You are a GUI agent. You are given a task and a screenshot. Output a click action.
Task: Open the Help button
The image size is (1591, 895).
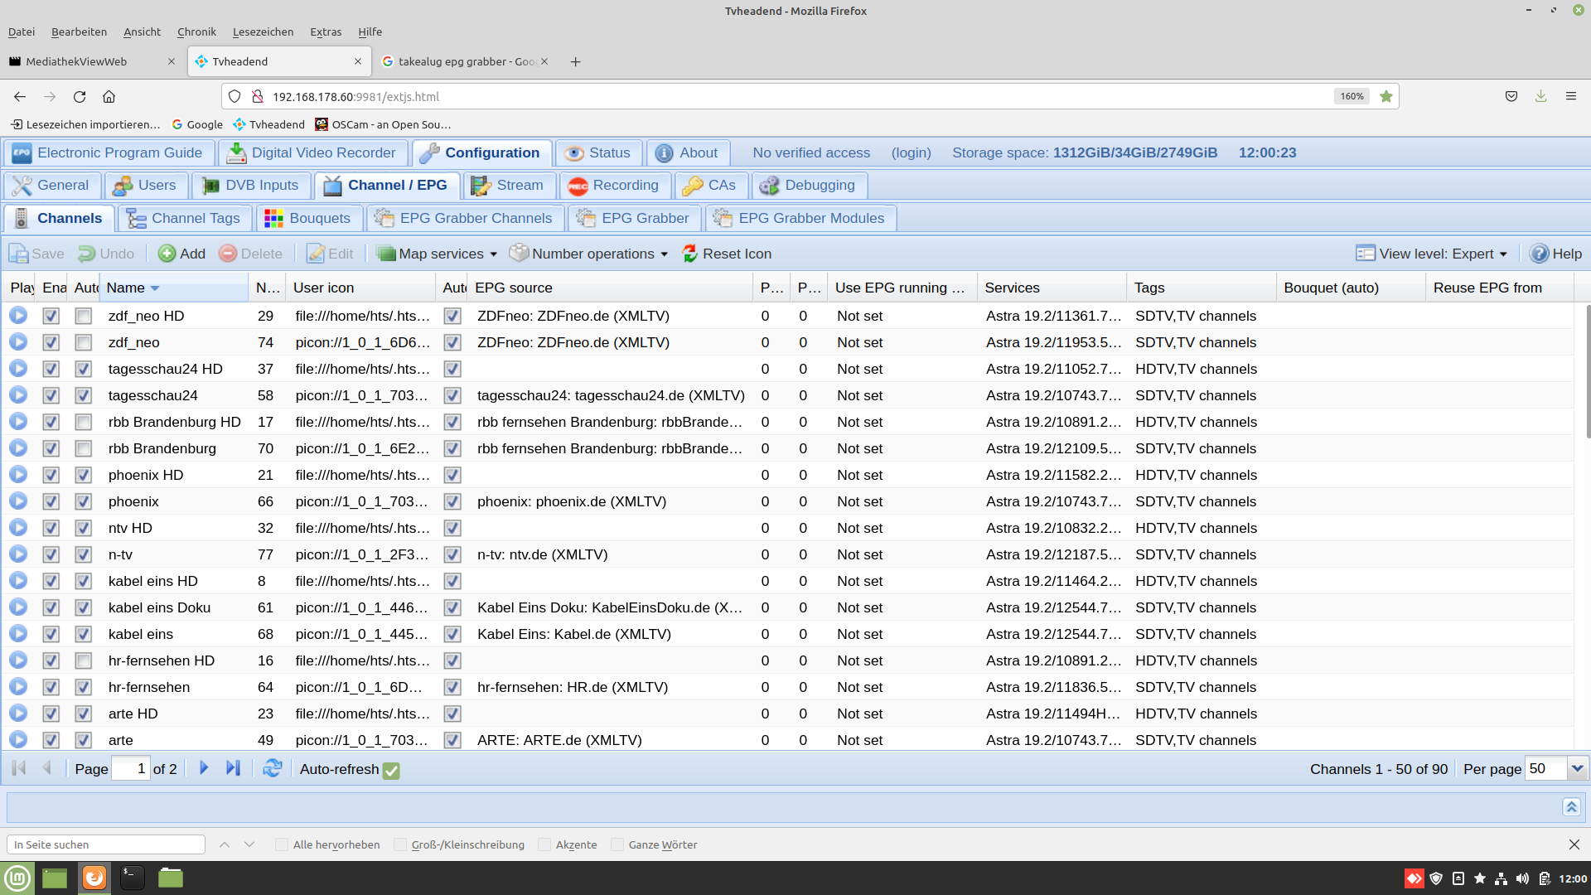click(1555, 254)
